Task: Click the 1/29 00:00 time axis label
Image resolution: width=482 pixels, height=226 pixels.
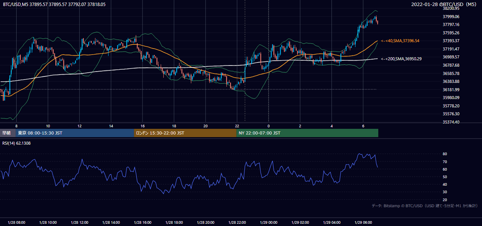Action: pyautogui.click(x=269, y=222)
